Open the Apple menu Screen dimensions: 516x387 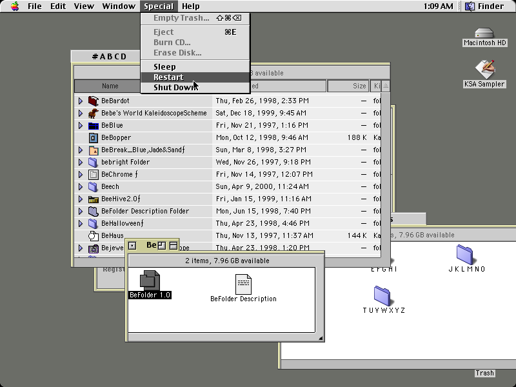point(15,6)
